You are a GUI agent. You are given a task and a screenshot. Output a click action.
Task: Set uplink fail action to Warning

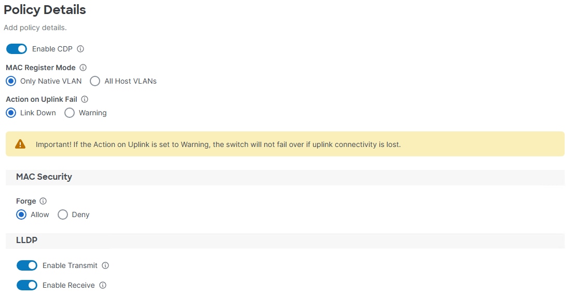coord(70,113)
